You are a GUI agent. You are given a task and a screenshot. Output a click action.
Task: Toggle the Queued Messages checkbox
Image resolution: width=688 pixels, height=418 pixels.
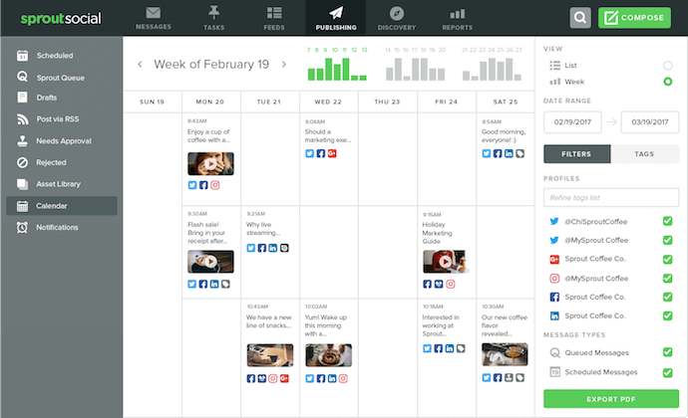pyautogui.click(x=667, y=352)
